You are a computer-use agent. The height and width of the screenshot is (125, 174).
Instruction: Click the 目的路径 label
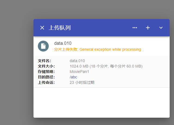(46, 77)
